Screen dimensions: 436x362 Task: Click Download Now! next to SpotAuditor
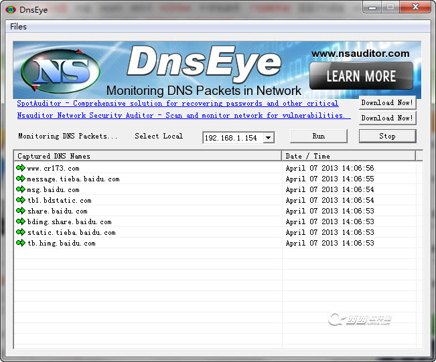[387, 103]
